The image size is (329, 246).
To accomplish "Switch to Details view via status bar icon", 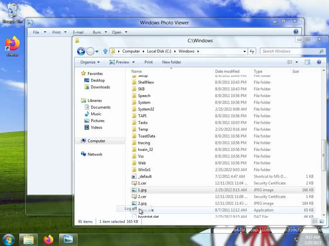I will 315,222.
